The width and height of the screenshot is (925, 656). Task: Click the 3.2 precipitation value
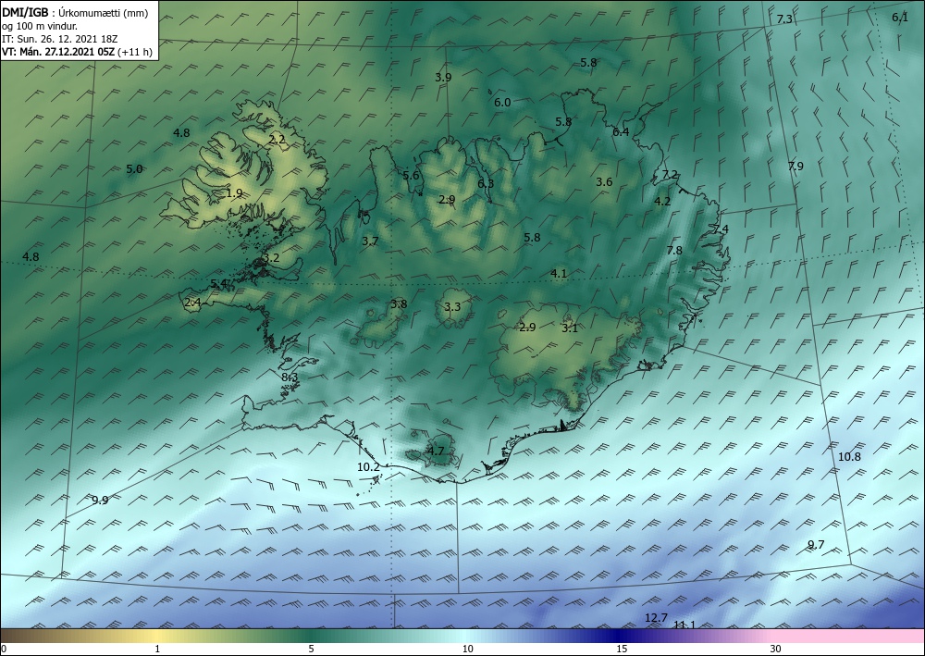coord(271,258)
